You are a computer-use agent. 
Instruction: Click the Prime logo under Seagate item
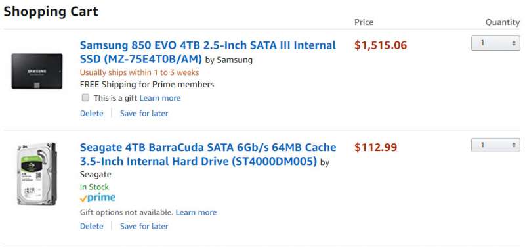[x=97, y=198]
